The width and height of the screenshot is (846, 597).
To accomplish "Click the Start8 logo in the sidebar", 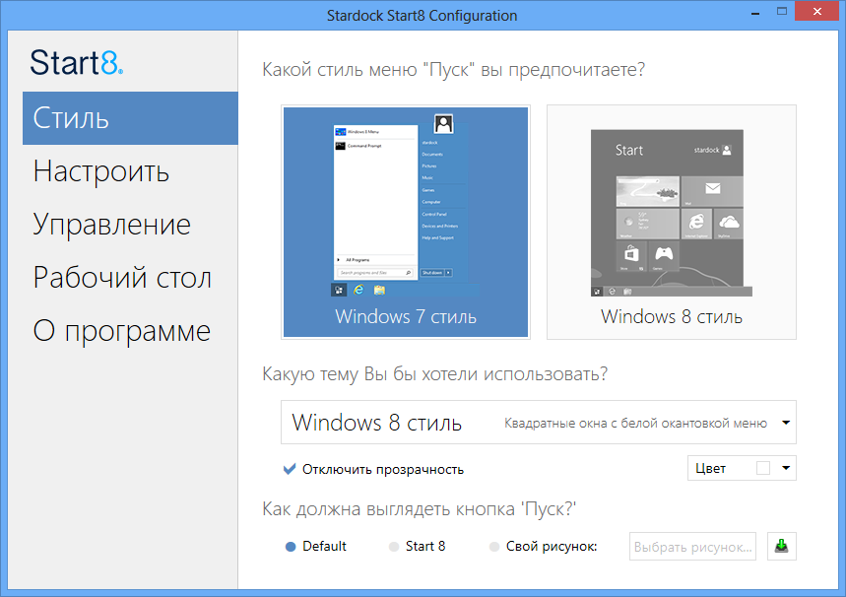I will coord(76,63).
